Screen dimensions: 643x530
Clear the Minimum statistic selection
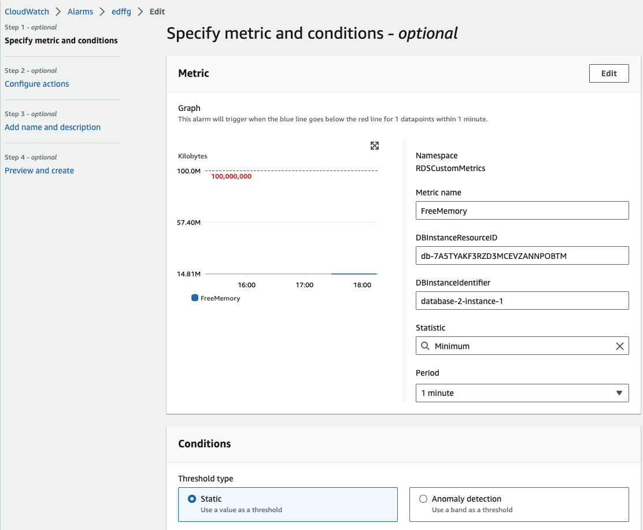pos(619,346)
